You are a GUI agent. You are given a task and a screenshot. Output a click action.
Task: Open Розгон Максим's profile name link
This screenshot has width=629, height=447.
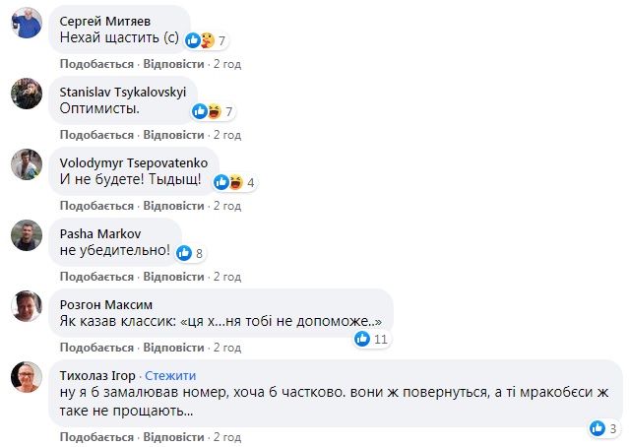pyautogui.click(x=106, y=304)
